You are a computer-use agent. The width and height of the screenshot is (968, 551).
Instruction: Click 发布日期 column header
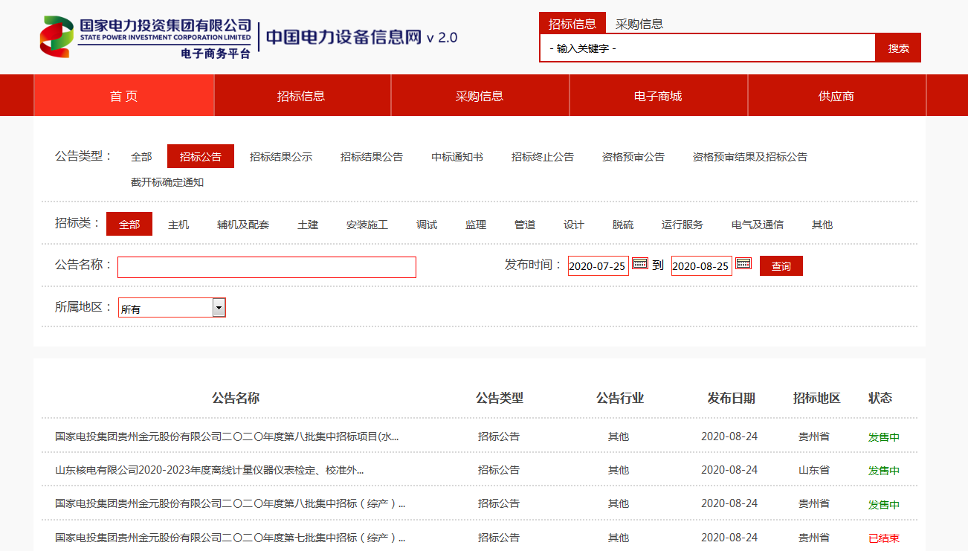click(x=731, y=398)
